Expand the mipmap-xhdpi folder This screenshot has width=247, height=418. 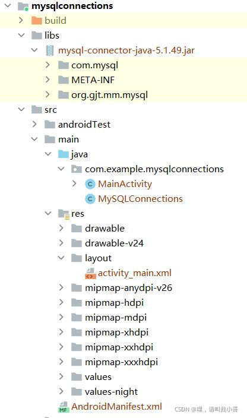pos(61,332)
